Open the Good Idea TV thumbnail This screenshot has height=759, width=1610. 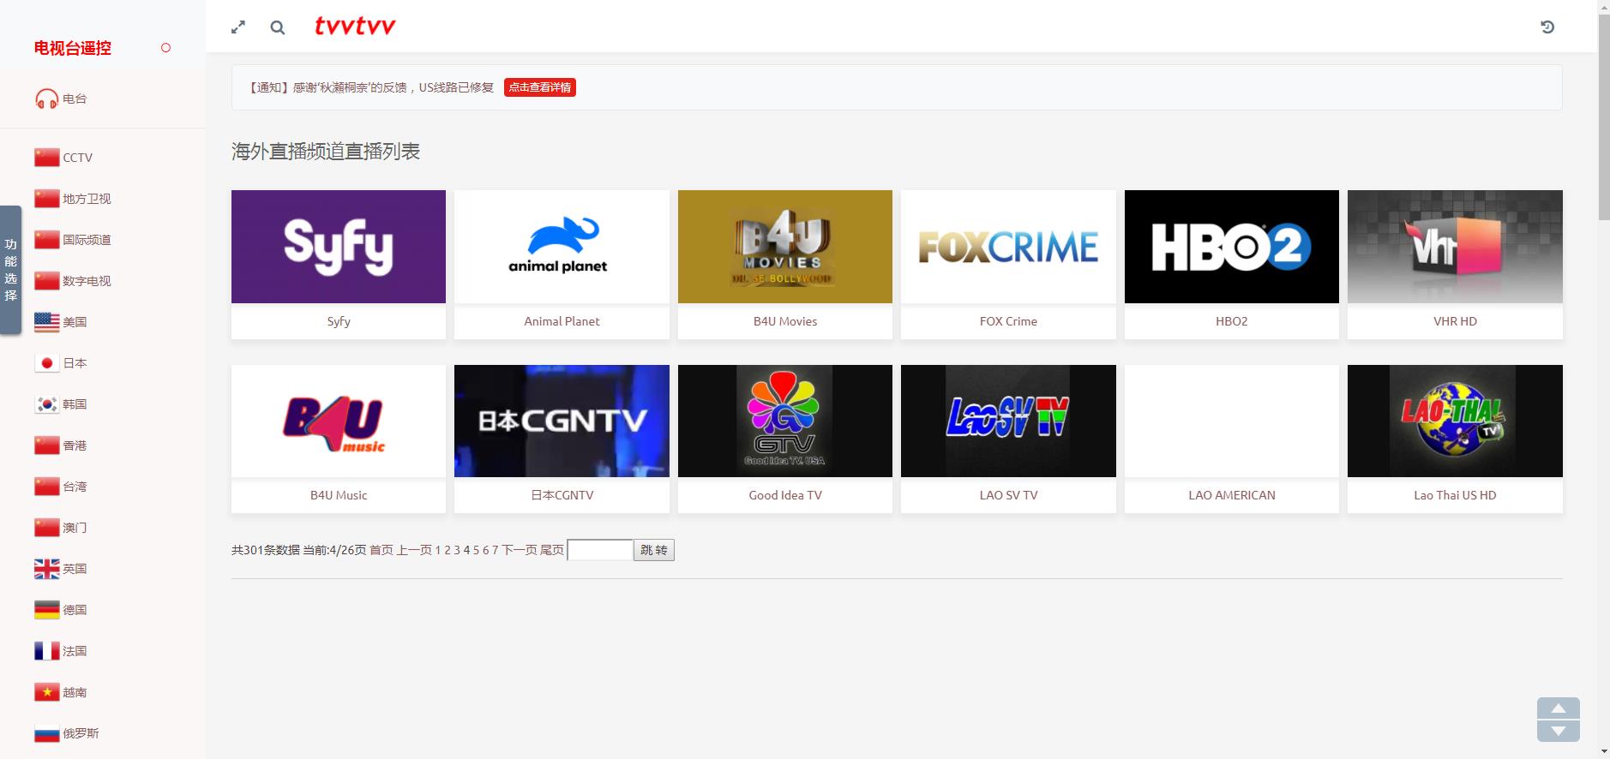point(785,421)
